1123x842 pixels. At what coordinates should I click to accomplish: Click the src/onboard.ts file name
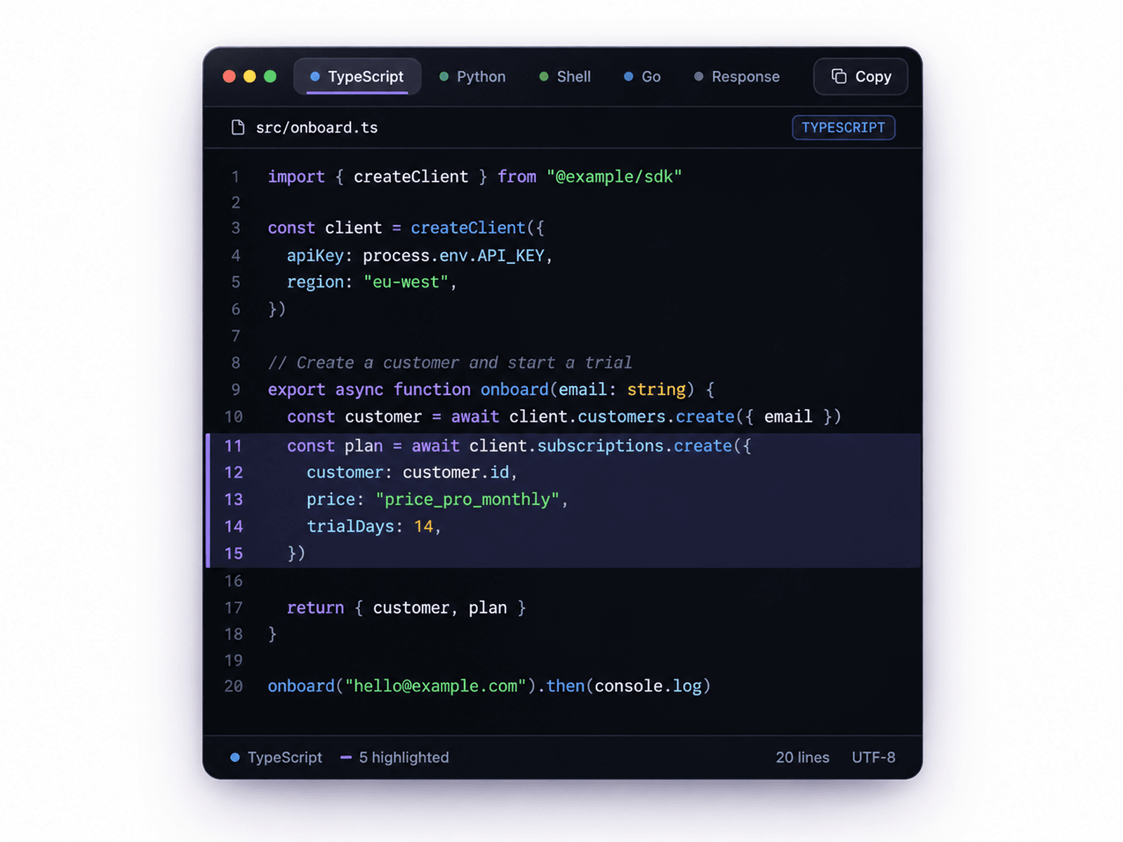click(317, 128)
